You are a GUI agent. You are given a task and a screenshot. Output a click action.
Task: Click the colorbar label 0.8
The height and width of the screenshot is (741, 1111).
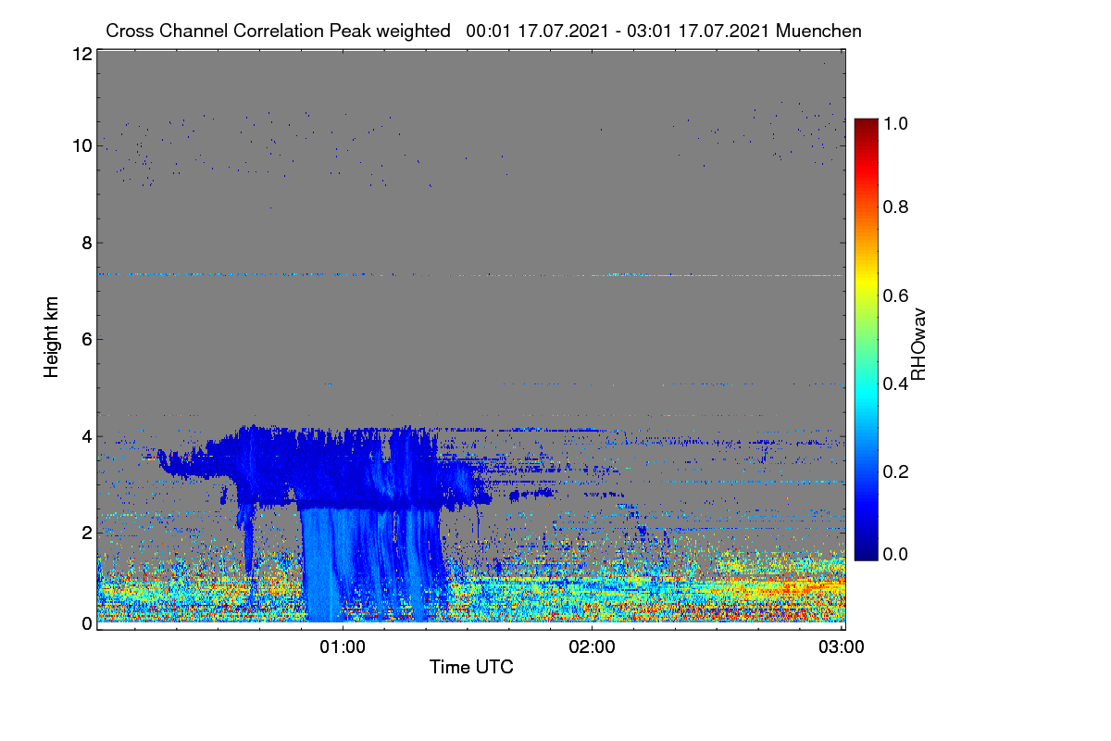click(x=895, y=207)
